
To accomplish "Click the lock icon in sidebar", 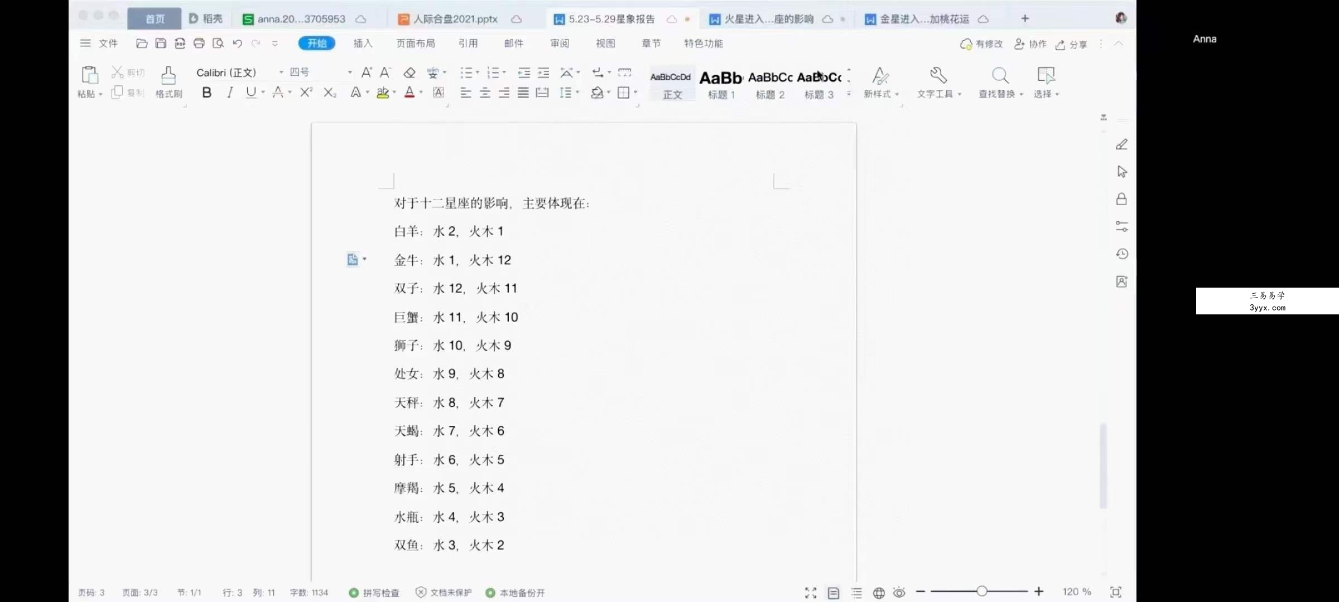I will (1121, 199).
